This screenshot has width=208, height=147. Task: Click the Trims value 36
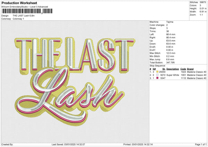(x=167, y=31)
